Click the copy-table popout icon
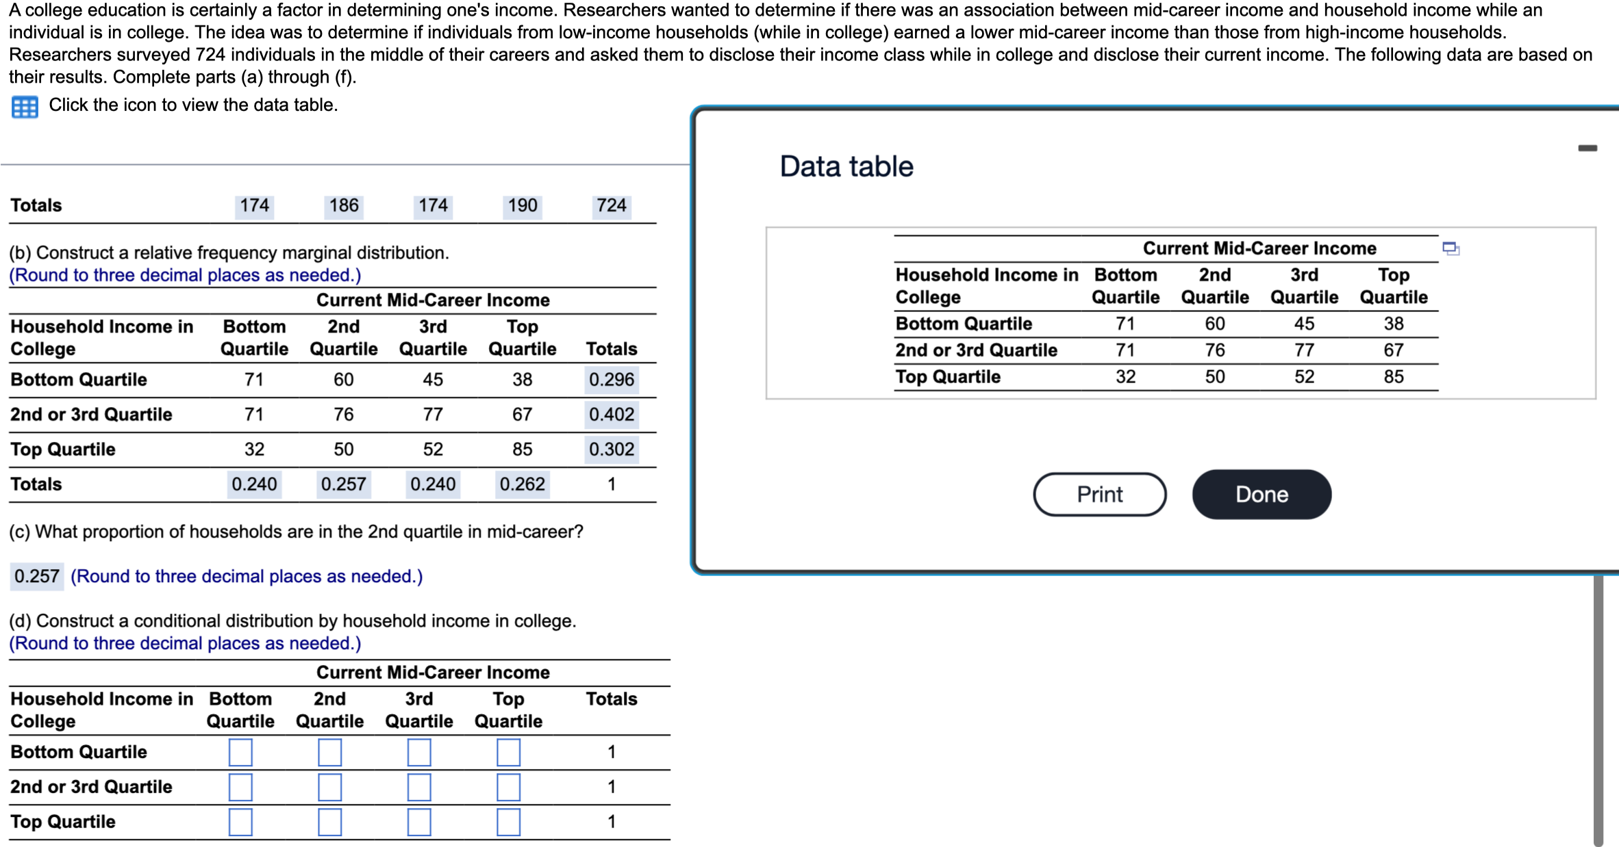This screenshot has height=847, width=1619. click(x=1450, y=248)
